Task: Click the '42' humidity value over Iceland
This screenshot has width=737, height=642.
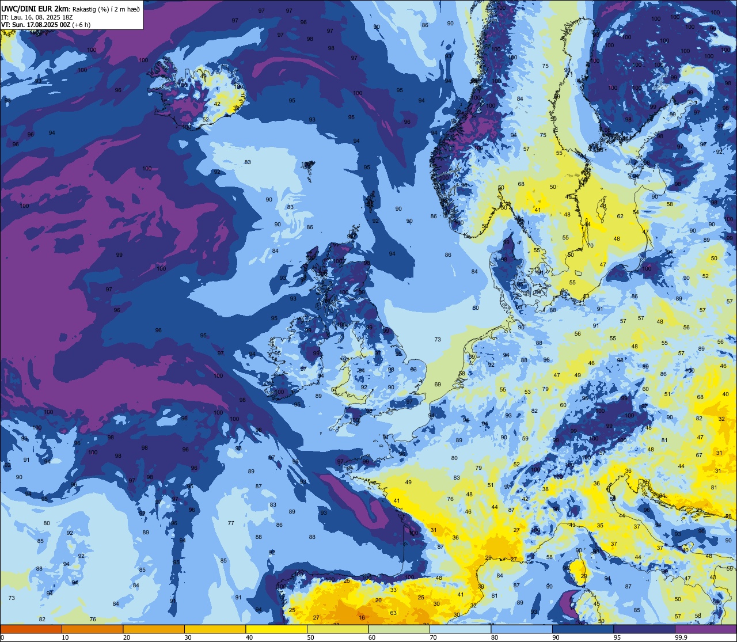Action: tap(217, 104)
